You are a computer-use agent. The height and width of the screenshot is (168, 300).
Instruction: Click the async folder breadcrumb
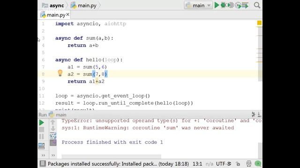pyautogui.click(x=53, y=6)
